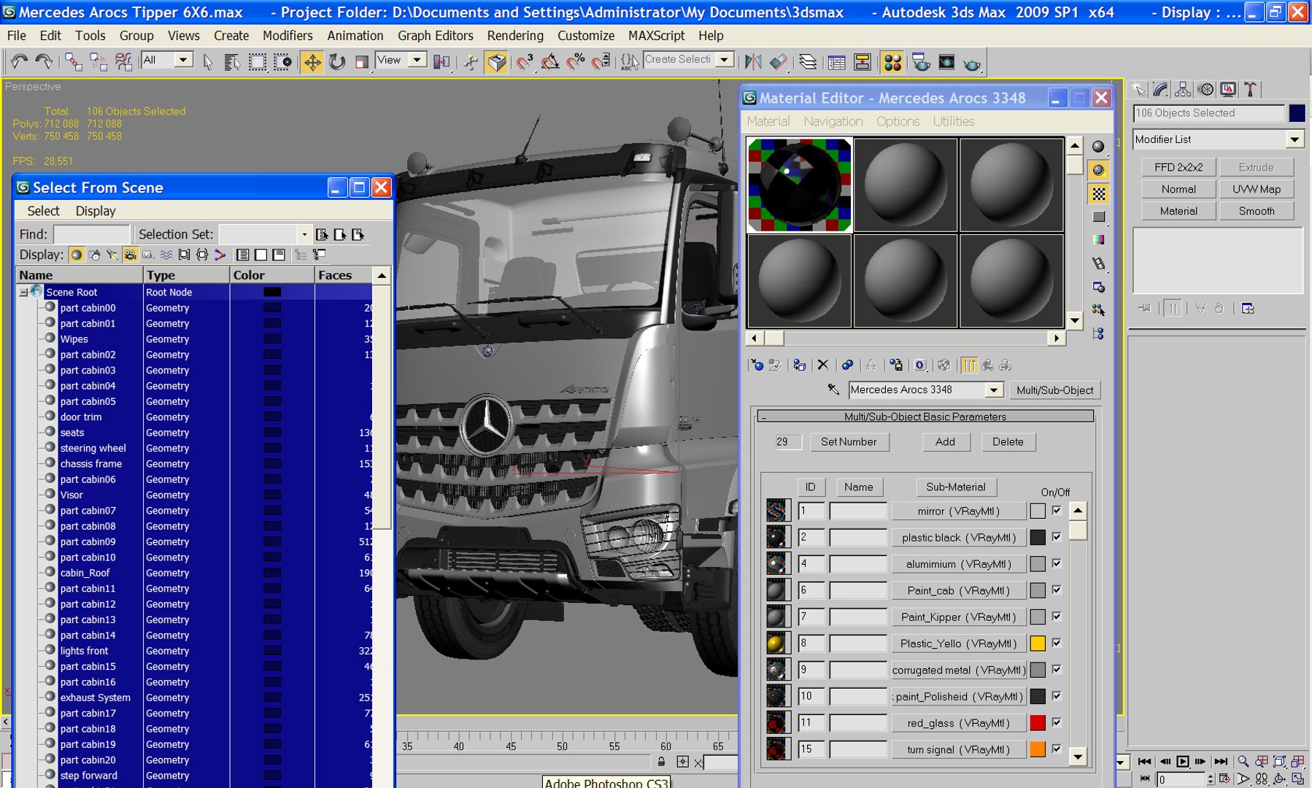
Task: Click the Redo arrow in main toolbar
Action: click(x=44, y=62)
